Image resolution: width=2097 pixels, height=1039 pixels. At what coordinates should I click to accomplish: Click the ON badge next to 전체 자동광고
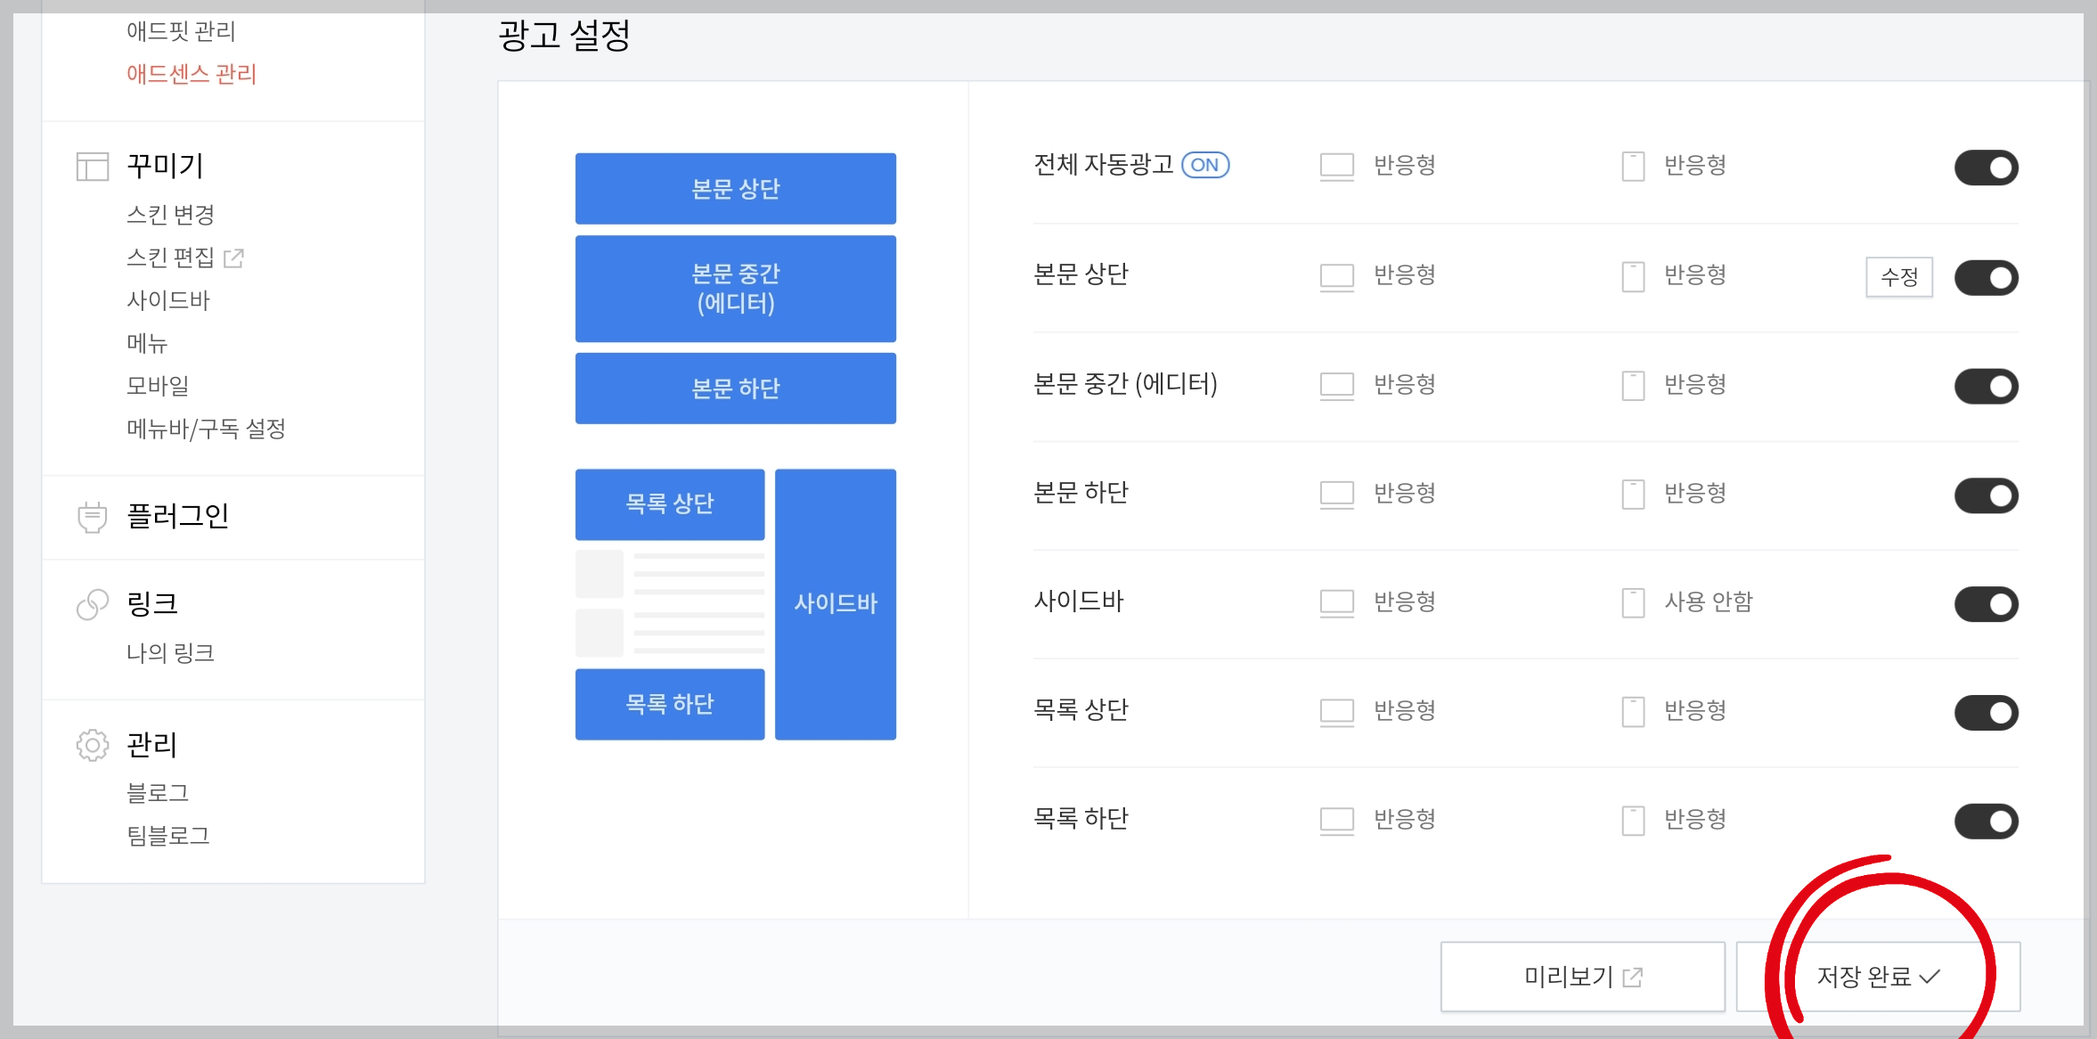coord(1204,165)
